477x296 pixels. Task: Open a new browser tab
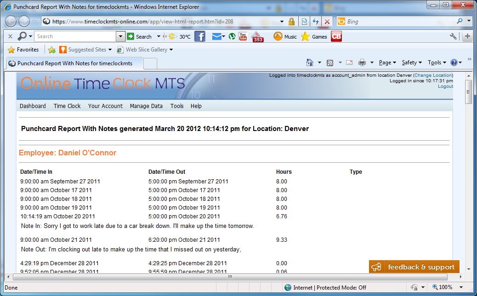coord(150,63)
